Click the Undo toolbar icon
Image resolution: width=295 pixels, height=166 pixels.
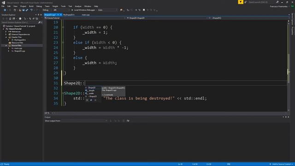[31, 10]
